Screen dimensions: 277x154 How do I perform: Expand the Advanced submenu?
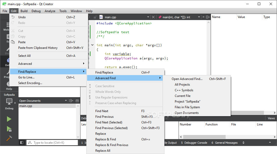[49, 64]
